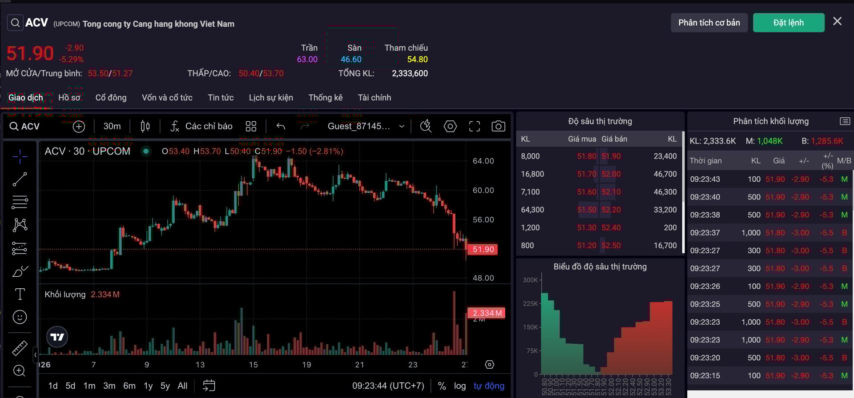Viewport: 854px width, 398px height.
Task: Open the 30m interval dropdown
Action: tap(112, 127)
